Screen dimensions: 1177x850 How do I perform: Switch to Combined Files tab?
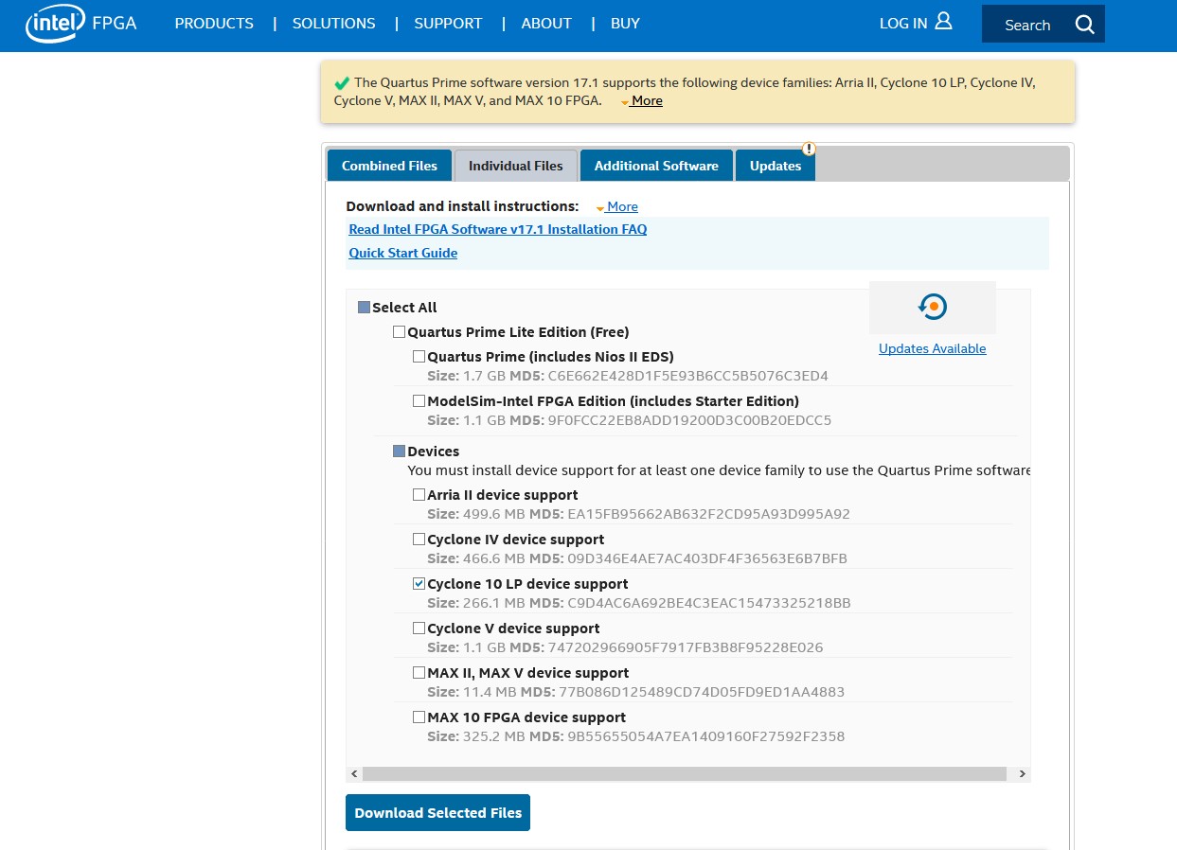point(389,166)
